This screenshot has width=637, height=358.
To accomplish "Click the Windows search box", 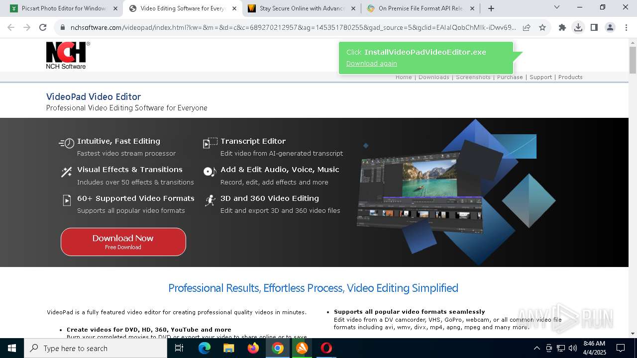I will pyautogui.click(x=96, y=348).
